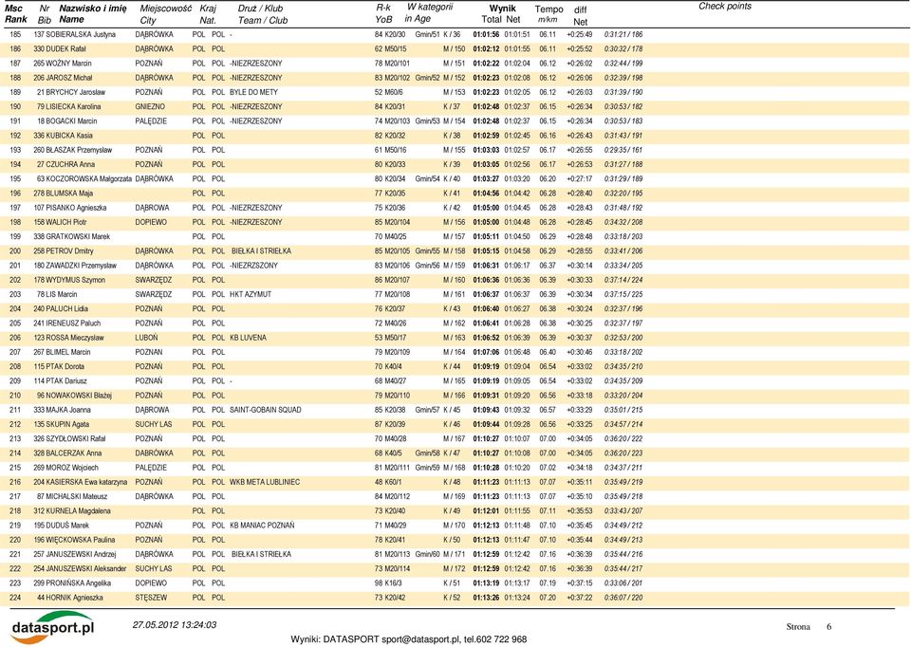The height and width of the screenshot is (647, 911).
Task: Click checkpoint value 0:36:07 / 220
Action: (623, 599)
